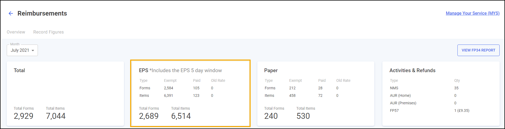Open the Manage Your Service (MYS) link
The width and height of the screenshot is (505, 129).
click(x=472, y=13)
